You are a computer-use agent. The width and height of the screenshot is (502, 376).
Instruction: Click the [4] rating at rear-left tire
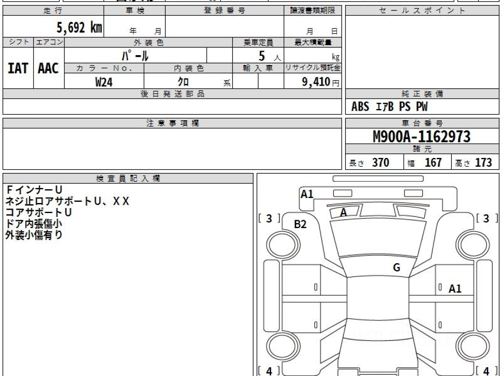click(x=269, y=371)
